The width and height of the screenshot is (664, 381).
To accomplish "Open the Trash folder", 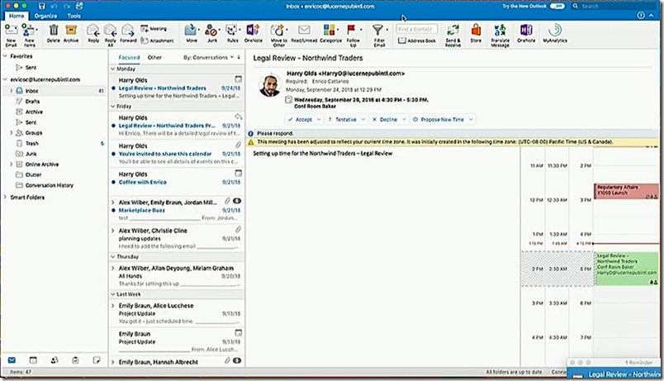I will (x=31, y=143).
